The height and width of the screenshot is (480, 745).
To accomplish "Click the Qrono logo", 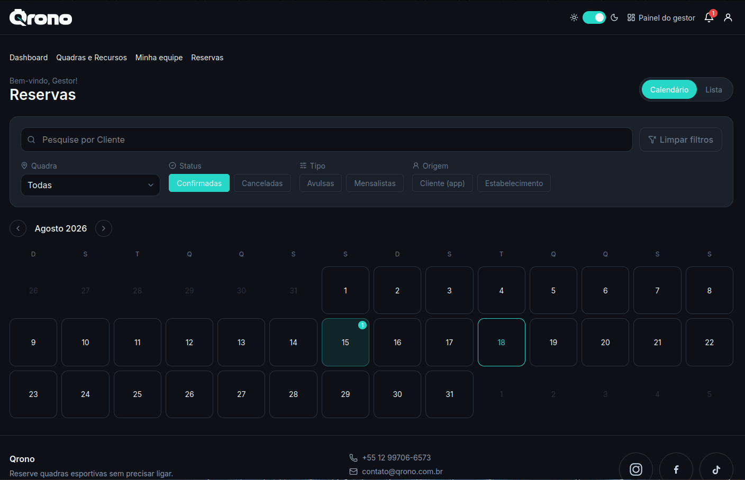I will coord(41,17).
